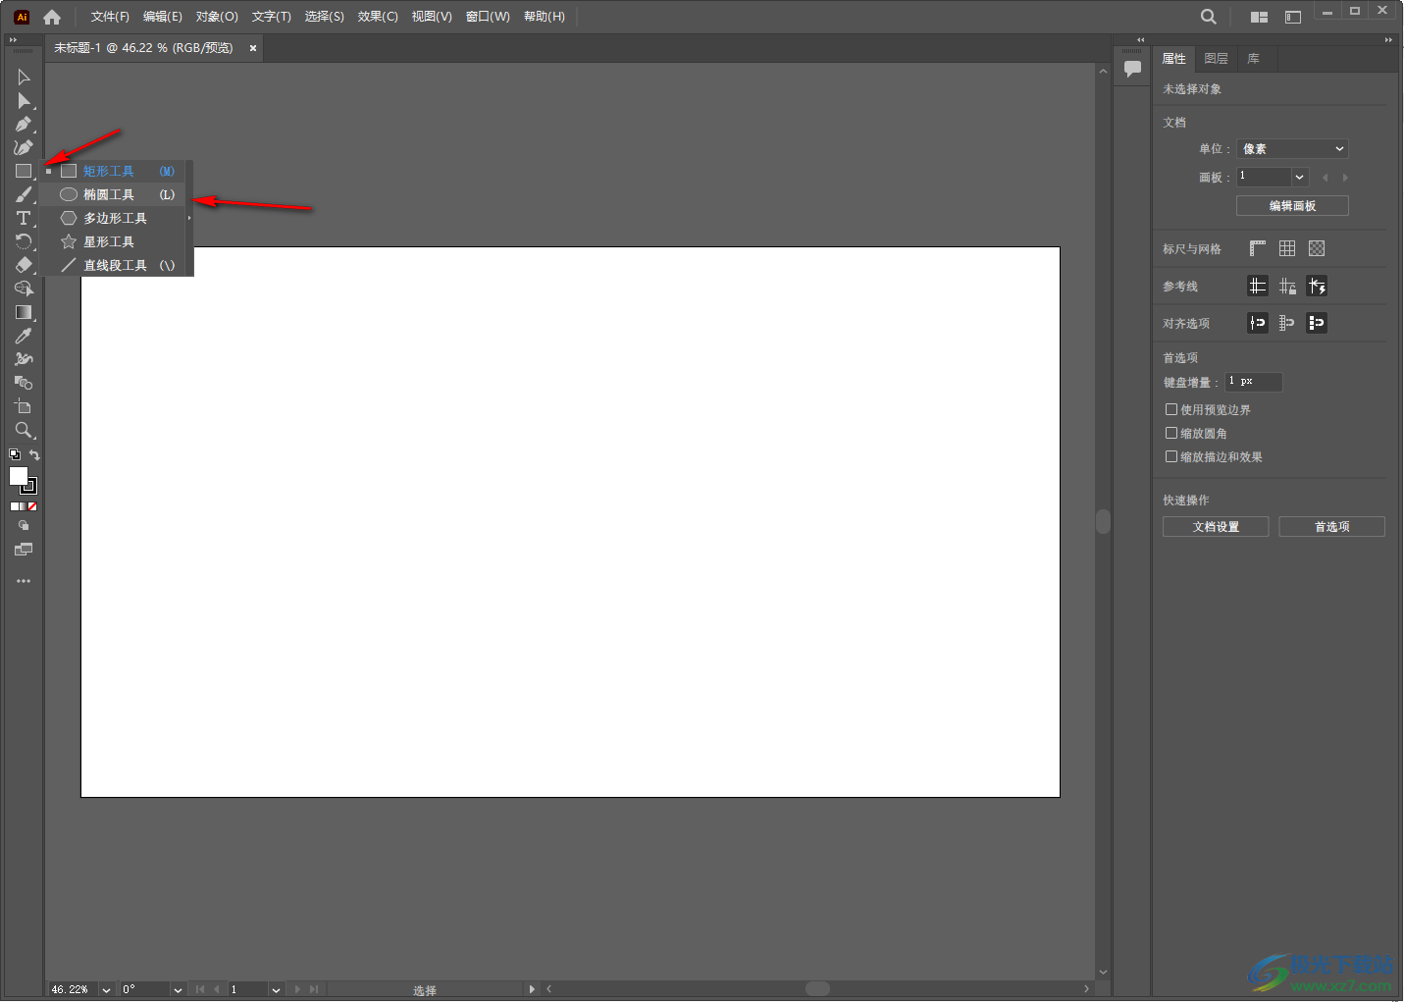Open the 文件(F) menu

(x=110, y=17)
